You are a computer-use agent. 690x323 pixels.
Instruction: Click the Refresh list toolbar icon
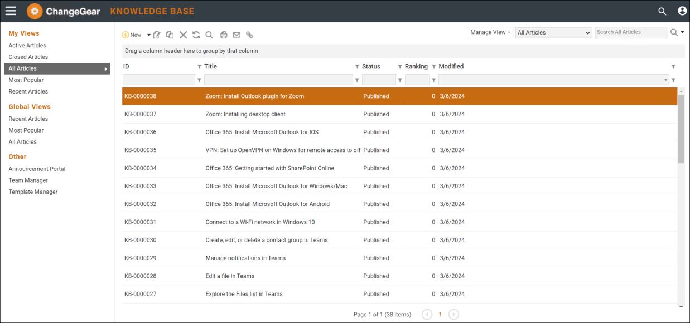[196, 35]
